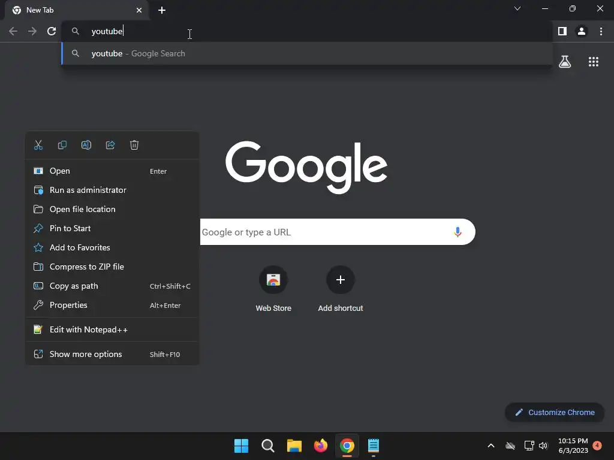Click the Chrome back arrow
This screenshot has height=460, width=614.
point(13,31)
